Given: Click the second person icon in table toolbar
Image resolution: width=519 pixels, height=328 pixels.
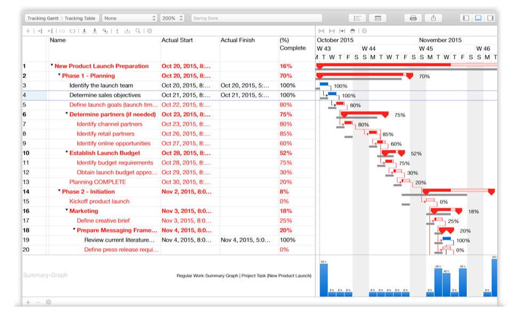Looking at the screenshot, I should click(94, 31).
